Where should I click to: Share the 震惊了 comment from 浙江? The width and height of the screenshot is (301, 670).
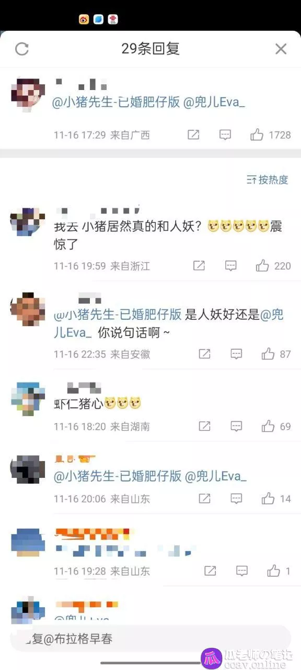199,266
